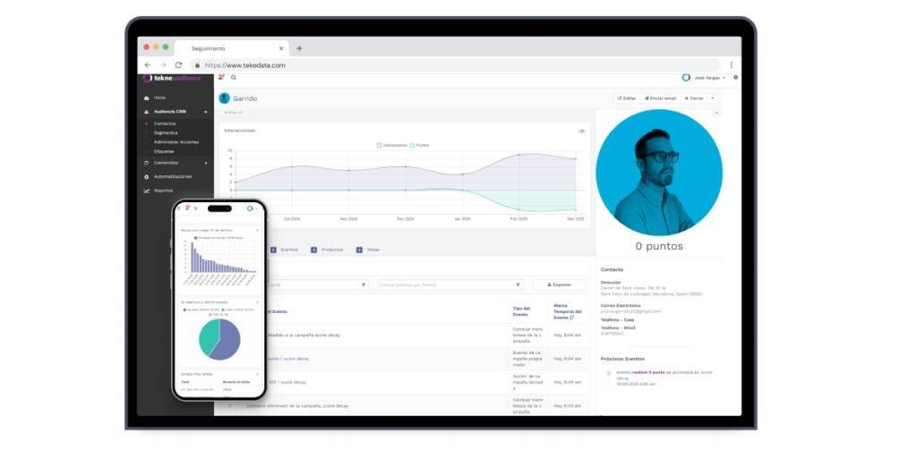Click the Excluir eventos por fuente field
The width and height of the screenshot is (917, 458).
coord(450,284)
